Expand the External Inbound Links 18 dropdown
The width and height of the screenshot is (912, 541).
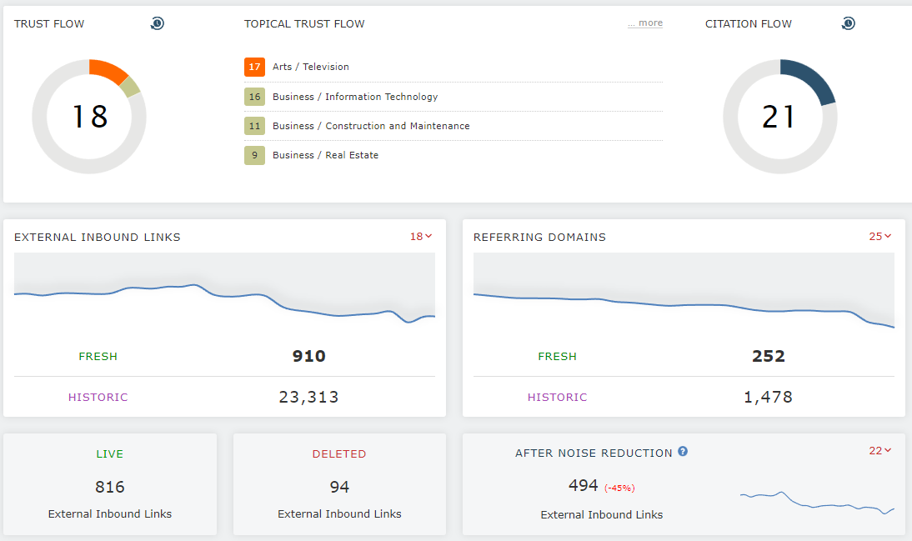click(421, 236)
